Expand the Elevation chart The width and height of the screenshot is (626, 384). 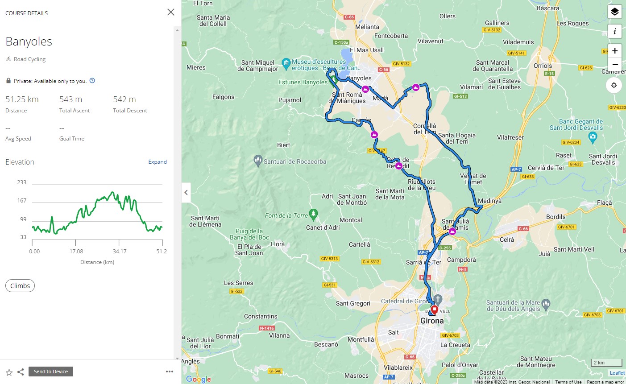158,162
